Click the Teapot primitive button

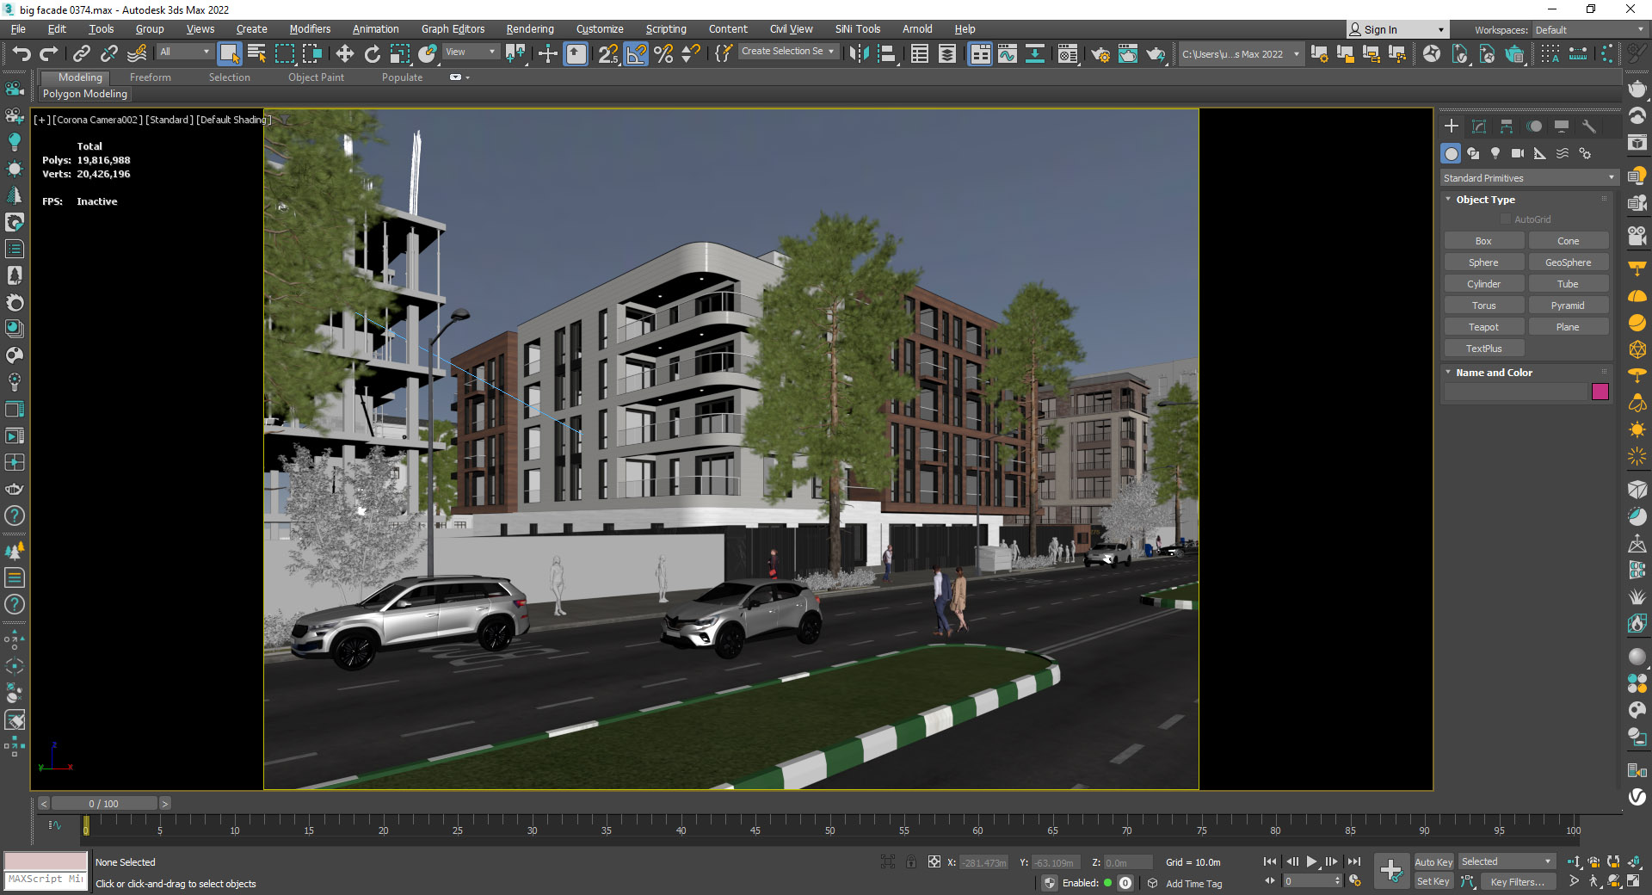tap(1483, 327)
